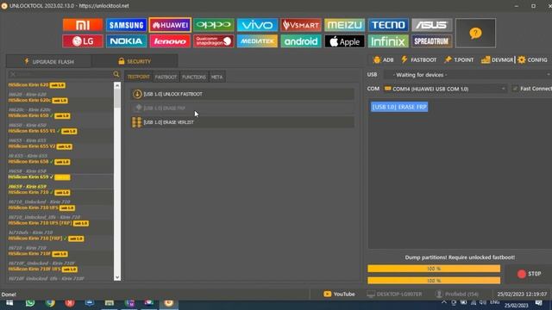552x310 pixels.
Task: Select the vivo brand logo
Action: click(257, 25)
